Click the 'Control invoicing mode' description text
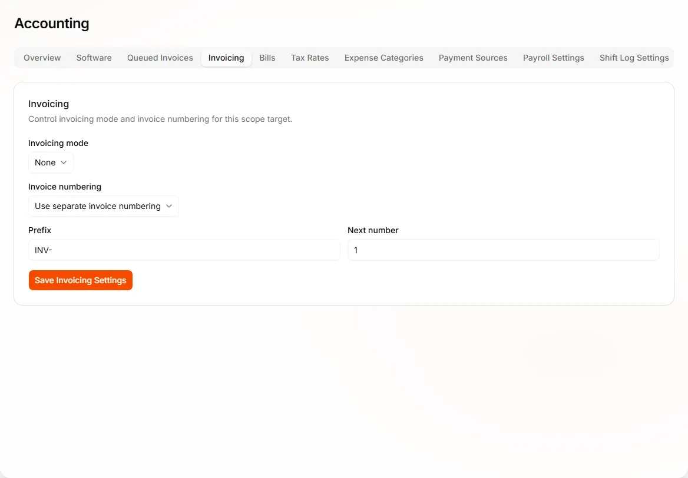Viewport: 688px width, 478px height. tap(160, 119)
